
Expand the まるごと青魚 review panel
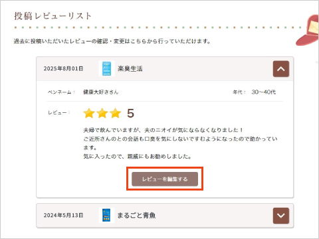pos(281,216)
